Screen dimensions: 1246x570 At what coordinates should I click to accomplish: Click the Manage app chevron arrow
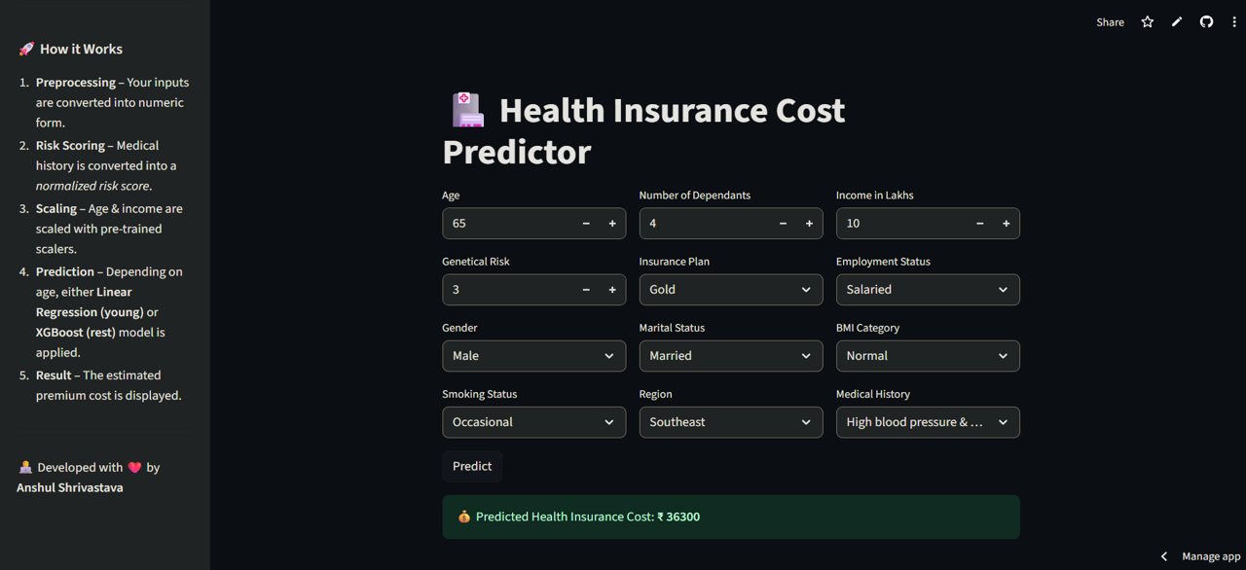[x=1164, y=556]
